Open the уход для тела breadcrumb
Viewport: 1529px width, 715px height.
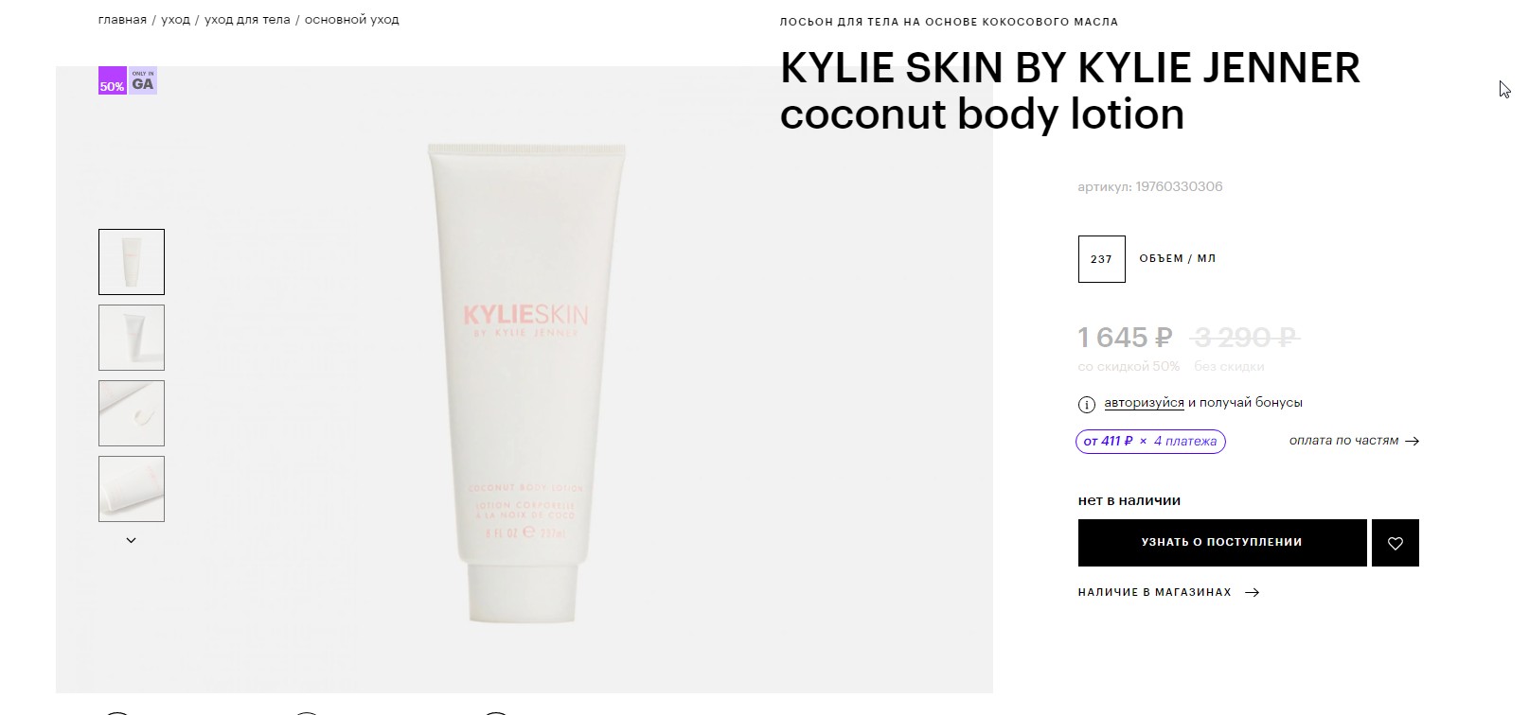[247, 20]
